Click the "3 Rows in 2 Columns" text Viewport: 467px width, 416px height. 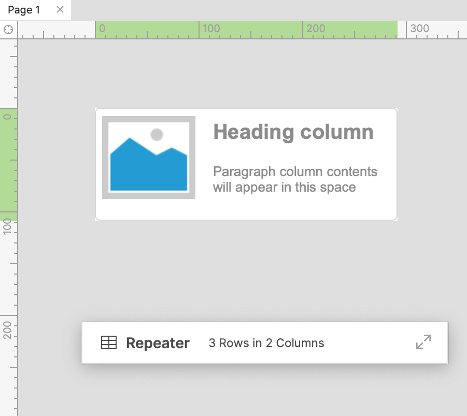(266, 343)
